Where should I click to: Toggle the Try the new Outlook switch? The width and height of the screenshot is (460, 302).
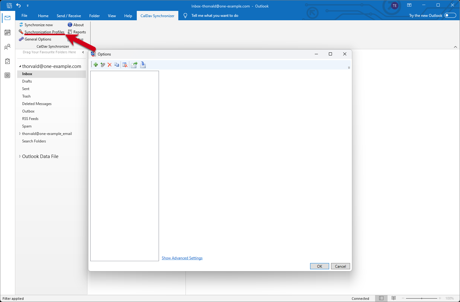(x=450, y=16)
